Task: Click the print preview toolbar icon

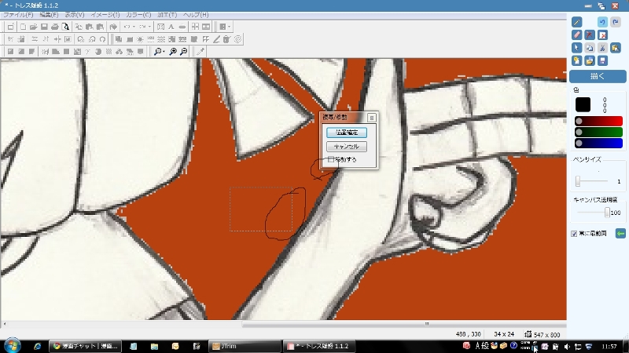Action: point(65,27)
